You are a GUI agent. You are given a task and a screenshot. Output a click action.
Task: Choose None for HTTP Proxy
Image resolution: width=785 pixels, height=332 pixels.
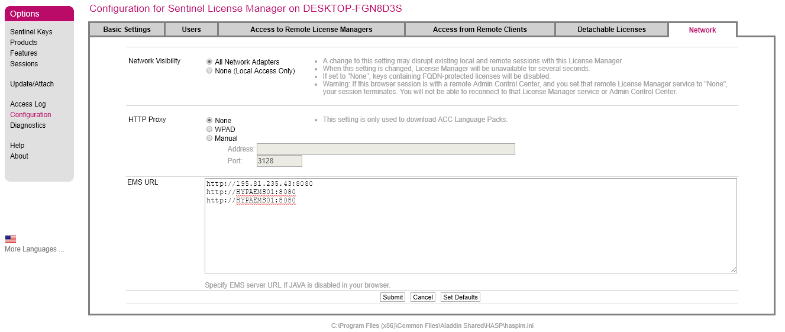pos(209,120)
